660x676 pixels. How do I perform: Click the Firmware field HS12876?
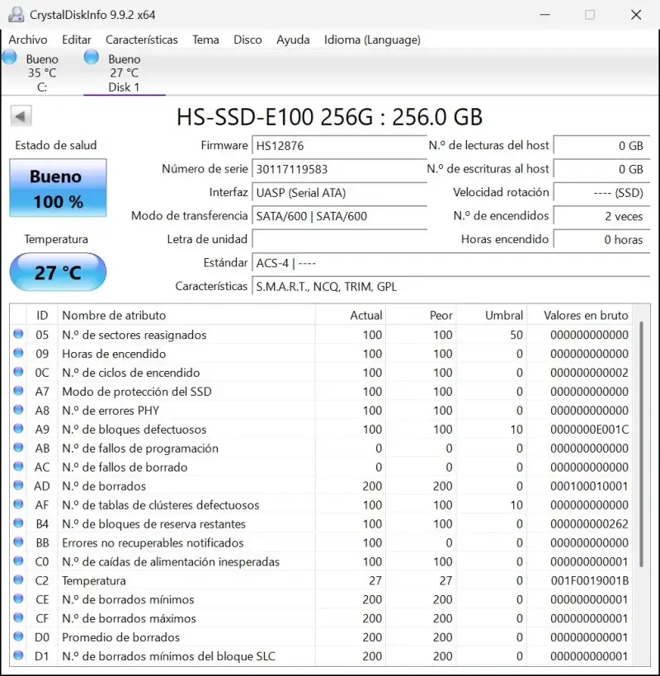point(340,146)
